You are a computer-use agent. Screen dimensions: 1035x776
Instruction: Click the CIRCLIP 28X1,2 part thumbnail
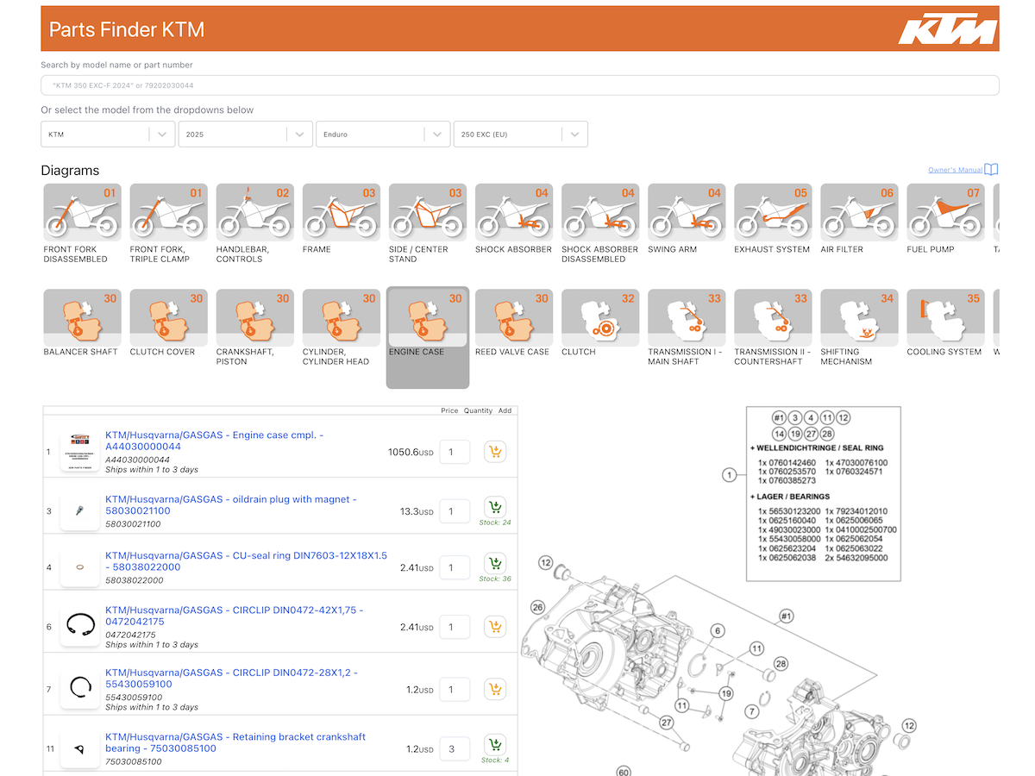pyautogui.click(x=79, y=689)
